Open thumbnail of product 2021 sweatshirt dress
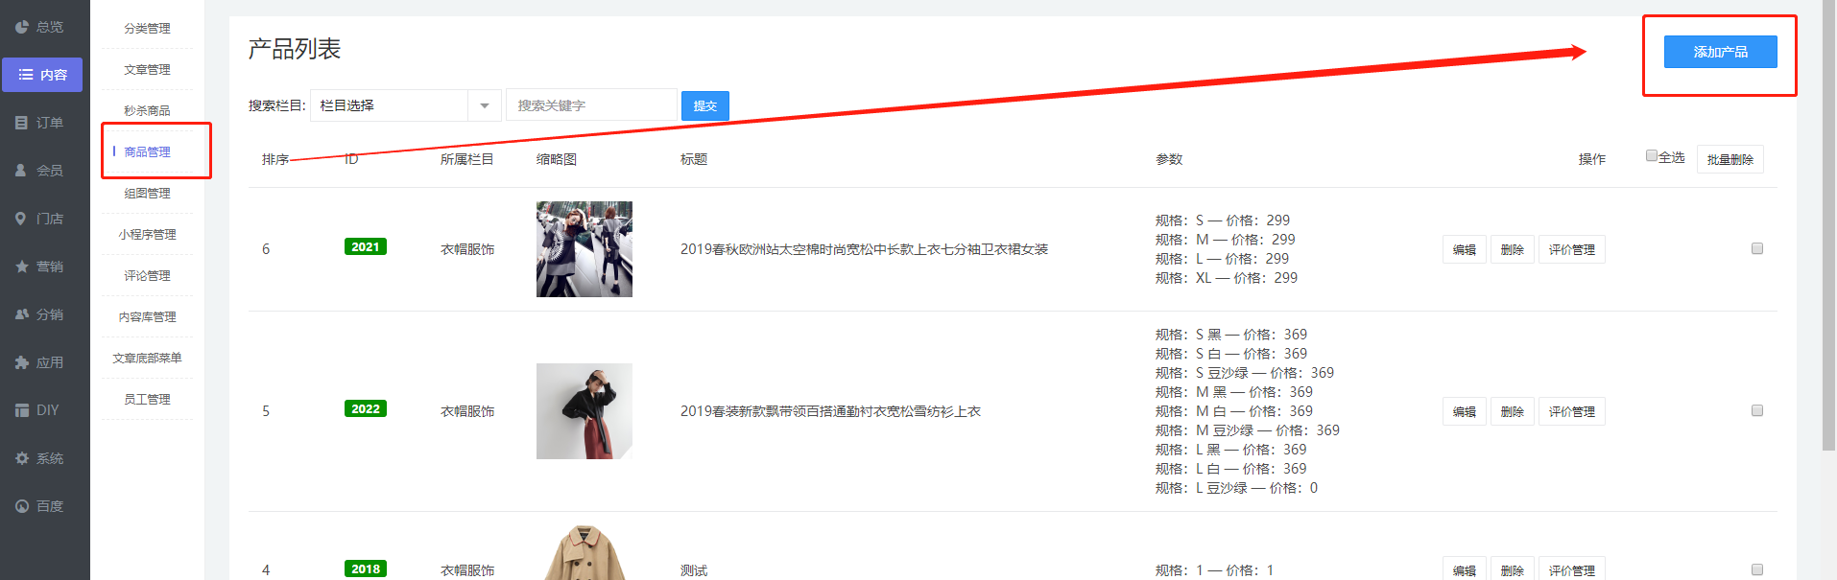1837x580 pixels. (584, 249)
